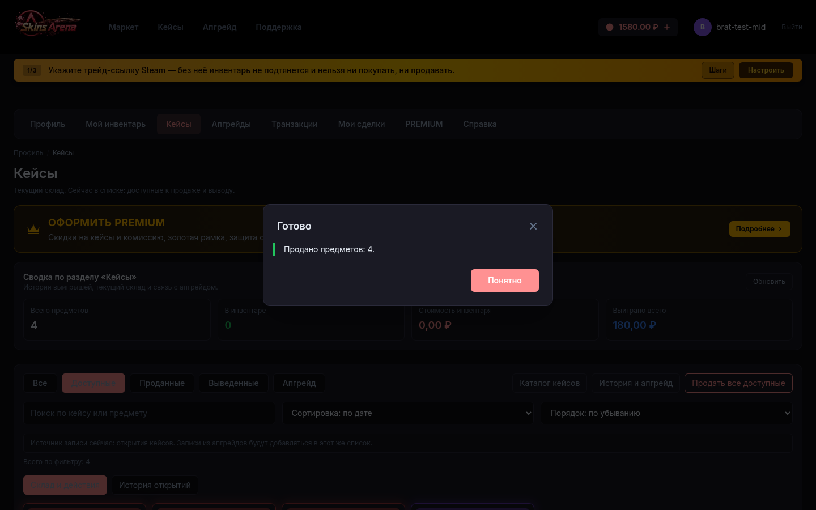The height and width of the screenshot is (510, 816).
Task: Close the Готово dialog with X icon
Action: 533,226
